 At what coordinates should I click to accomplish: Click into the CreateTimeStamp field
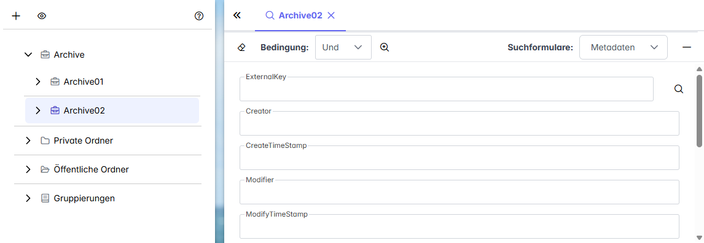coord(460,158)
